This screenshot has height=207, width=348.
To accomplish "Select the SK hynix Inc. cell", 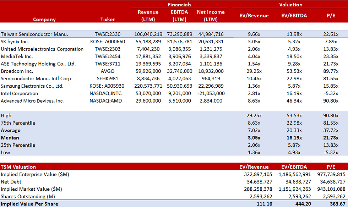I will click(x=15, y=42).
